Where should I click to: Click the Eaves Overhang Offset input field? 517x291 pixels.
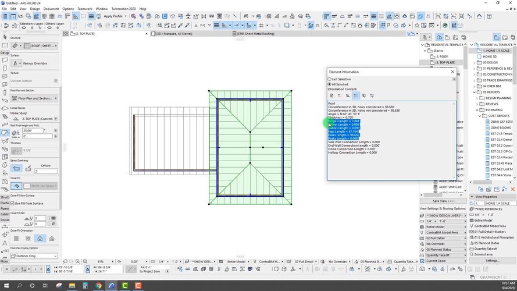tap(46, 171)
